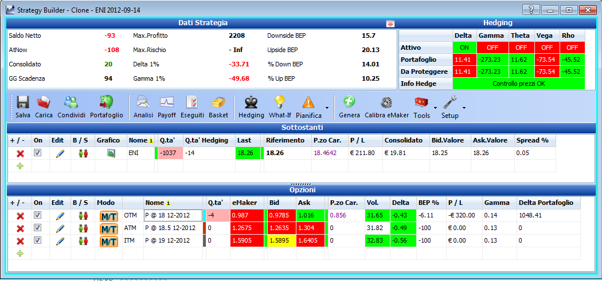This screenshot has width=602, height=281.
Task: Open the Analisi magnifier tool
Action: point(143,103)
